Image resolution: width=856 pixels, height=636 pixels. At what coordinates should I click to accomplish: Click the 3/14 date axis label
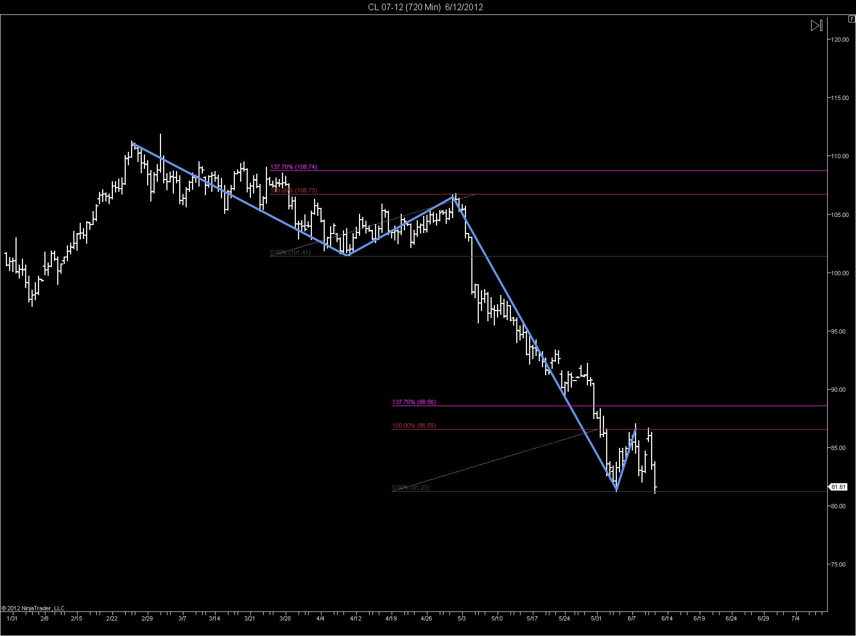215,618
